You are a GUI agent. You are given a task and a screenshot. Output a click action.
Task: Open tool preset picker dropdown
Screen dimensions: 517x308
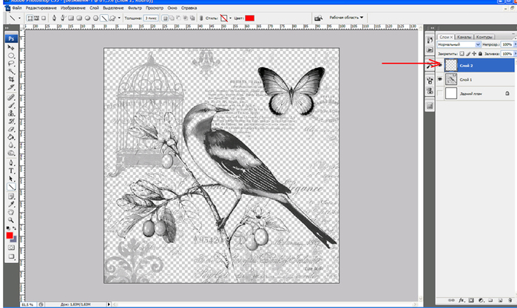tap(19, 18)
